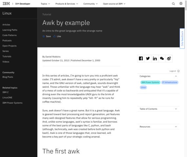187x157 pixels.
Task: Click the IBM logo
Action: tap(6, 4)
